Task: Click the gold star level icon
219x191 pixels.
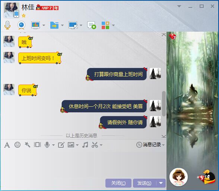Action: click(x=23, y=15)
